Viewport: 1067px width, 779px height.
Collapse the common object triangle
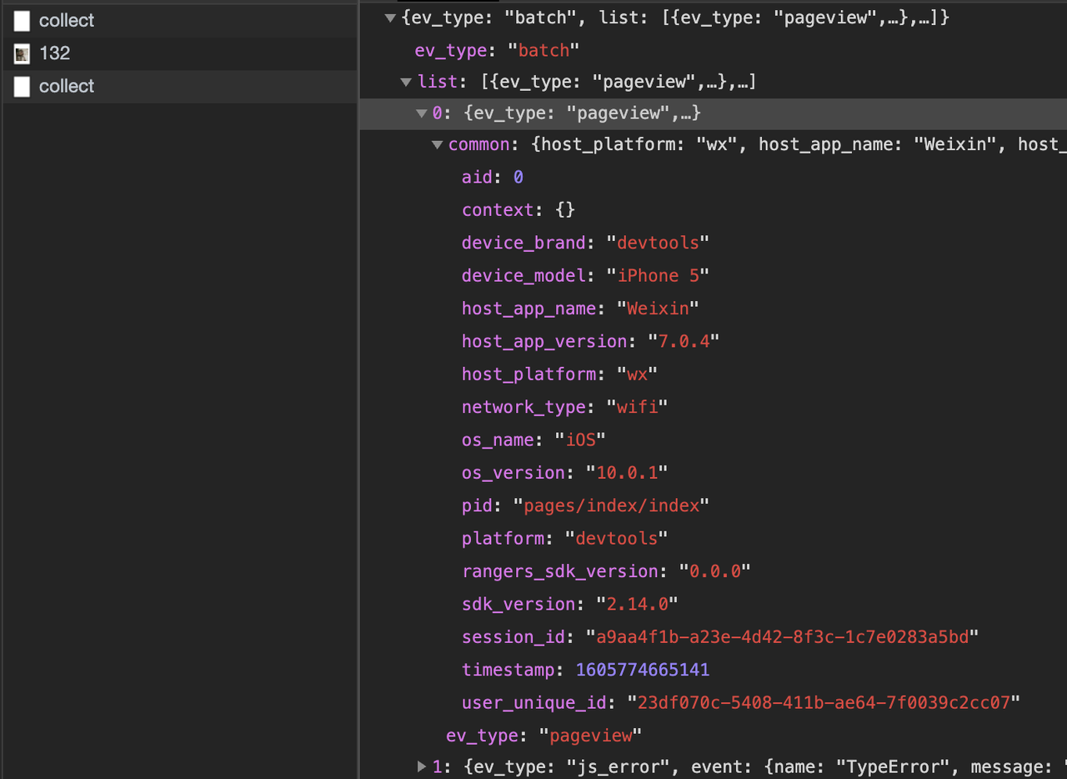tap(438, 145)
